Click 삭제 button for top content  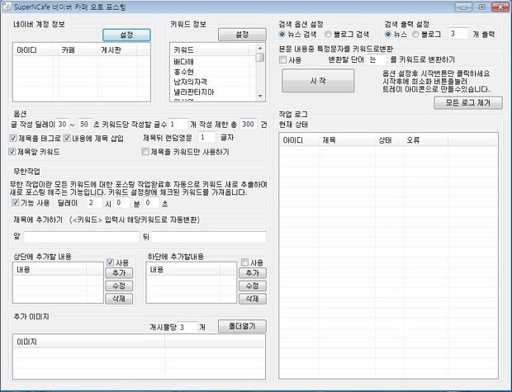tap(119, 299)
